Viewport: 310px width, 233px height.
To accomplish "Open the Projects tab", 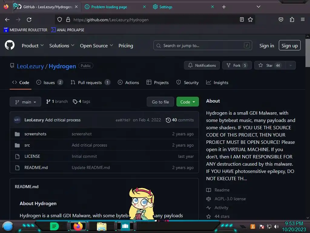I will coord(157,83).
